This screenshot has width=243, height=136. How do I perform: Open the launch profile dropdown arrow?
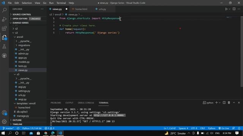(219, 103)
